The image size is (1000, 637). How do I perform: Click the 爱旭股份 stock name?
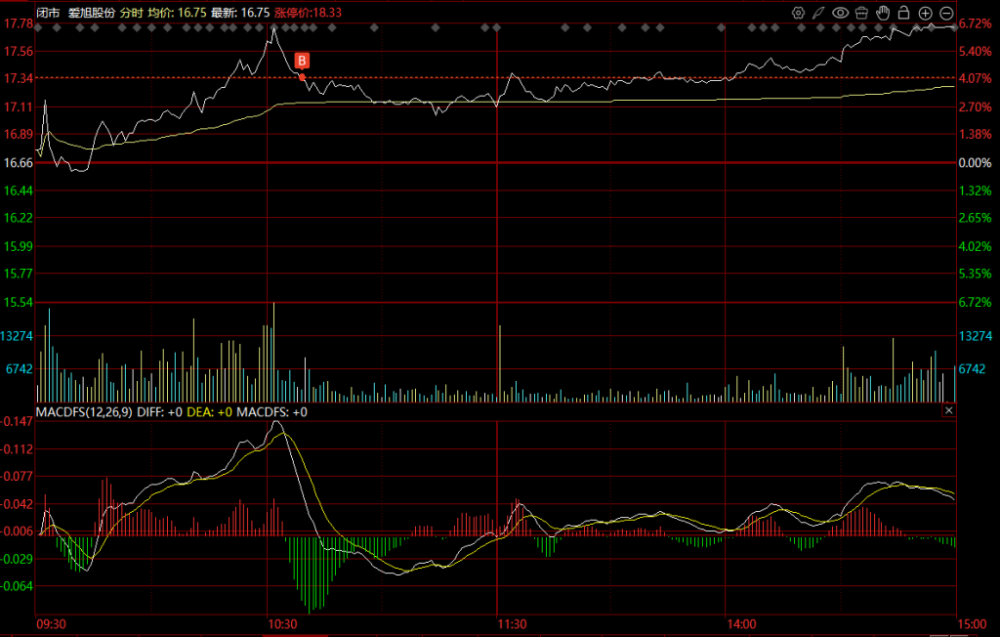point(91,13)
